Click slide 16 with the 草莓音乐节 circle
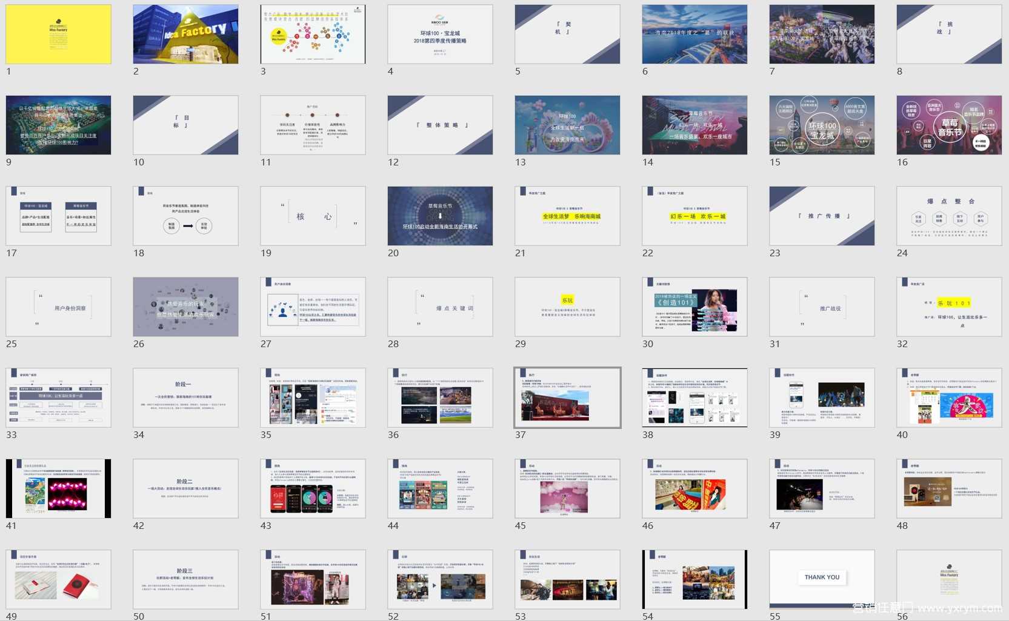Image resolution: width=1009 pixels, height=621 pixels. (x=949, y=125)
